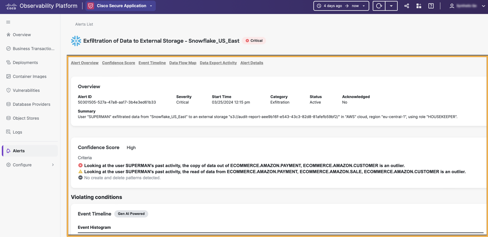This screenshot has width=488, height=237.
Task: Click the Active status value
Action: point(315,102)
